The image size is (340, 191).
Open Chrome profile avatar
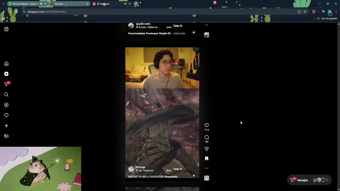point(330,12)
